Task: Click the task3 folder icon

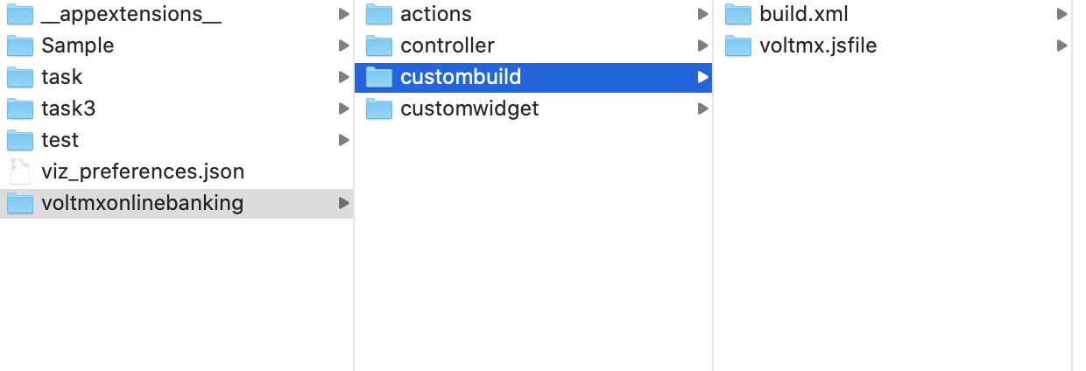Action: 19,108
